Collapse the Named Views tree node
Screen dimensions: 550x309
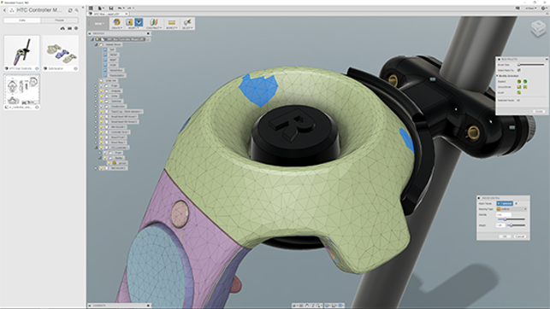coord(96,44)
